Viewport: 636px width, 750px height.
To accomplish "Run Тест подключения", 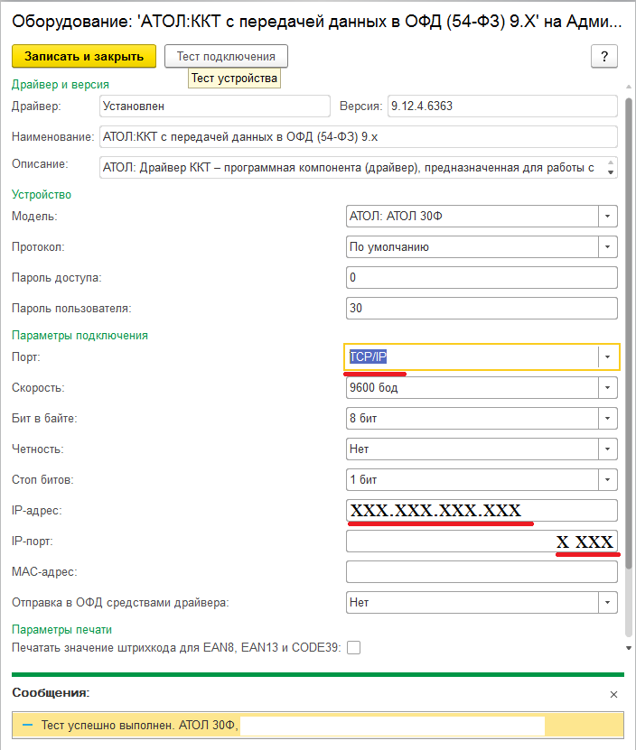I will [x=226, y=57].
